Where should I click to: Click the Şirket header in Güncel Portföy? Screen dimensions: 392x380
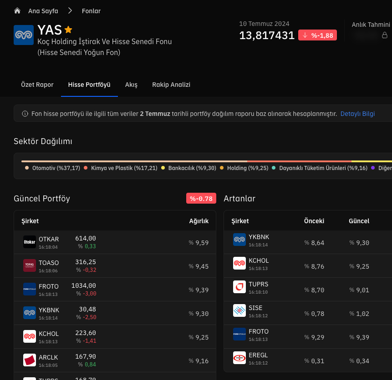(x=30, y=221)
